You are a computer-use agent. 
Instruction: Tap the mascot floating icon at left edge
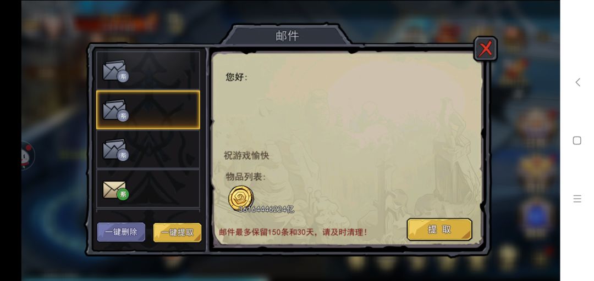point(28,155)
